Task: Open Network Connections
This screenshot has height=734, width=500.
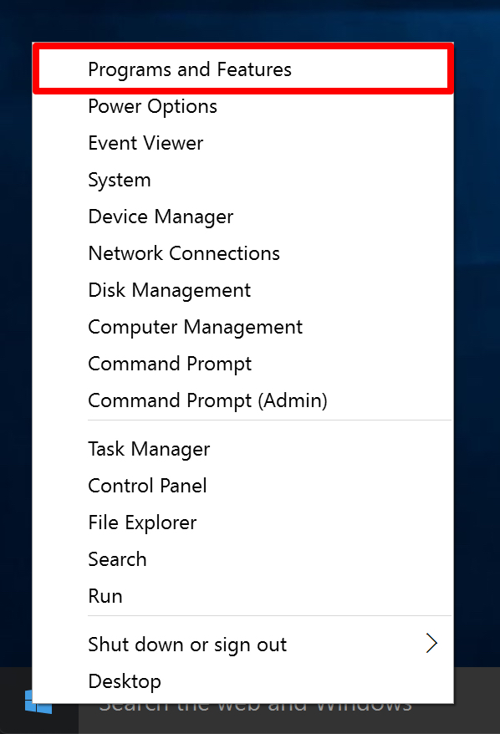Action: click(x=243, y=253)
